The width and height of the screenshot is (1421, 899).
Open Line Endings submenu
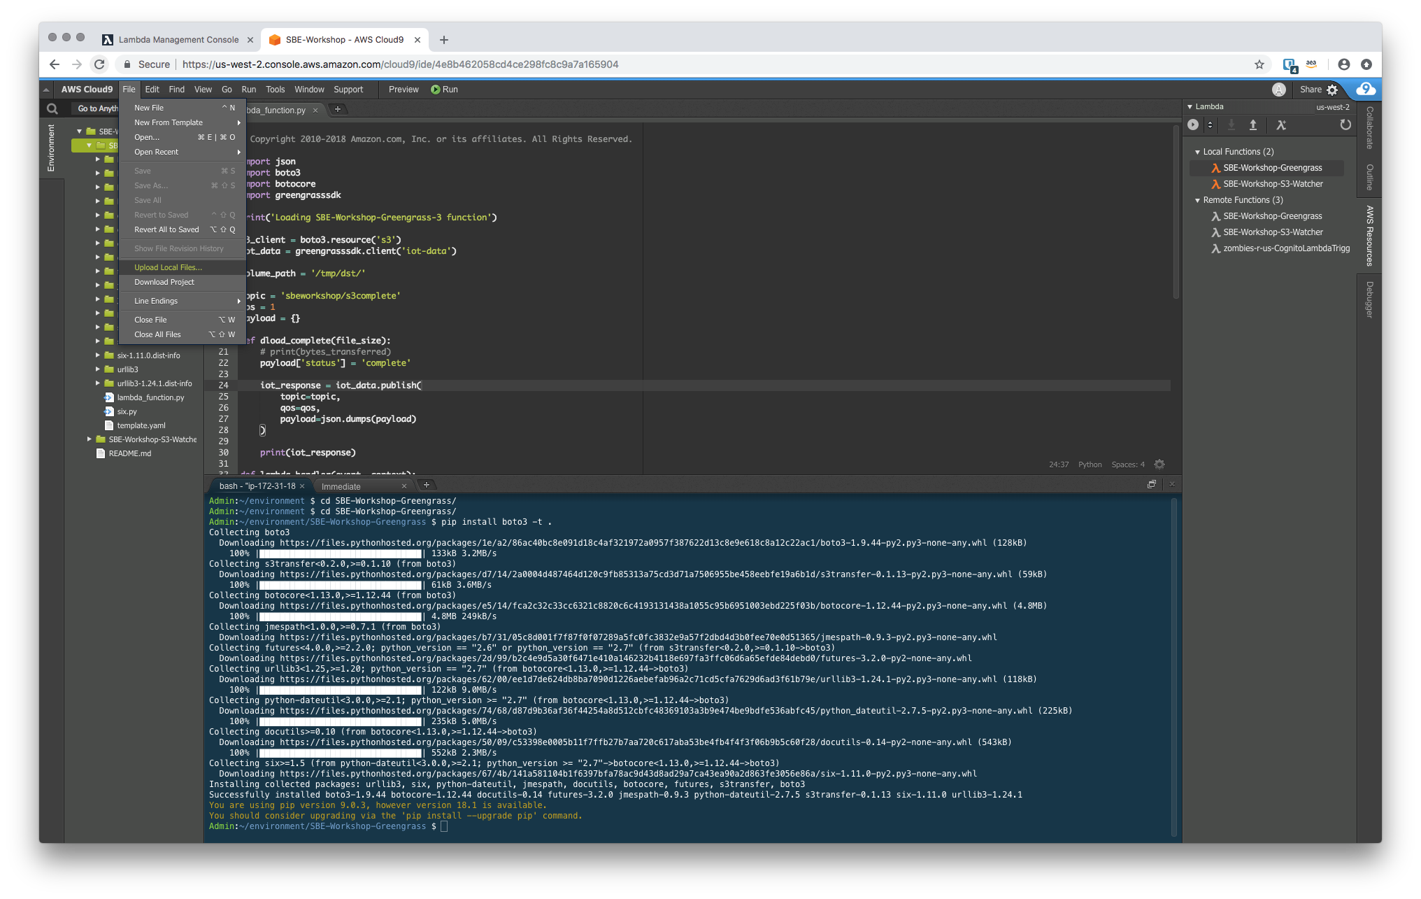click(x=183, y=301)
